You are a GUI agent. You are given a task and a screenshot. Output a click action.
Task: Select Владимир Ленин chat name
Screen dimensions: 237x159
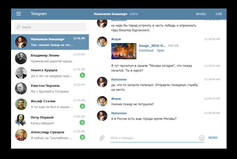[x=45, y=55]
